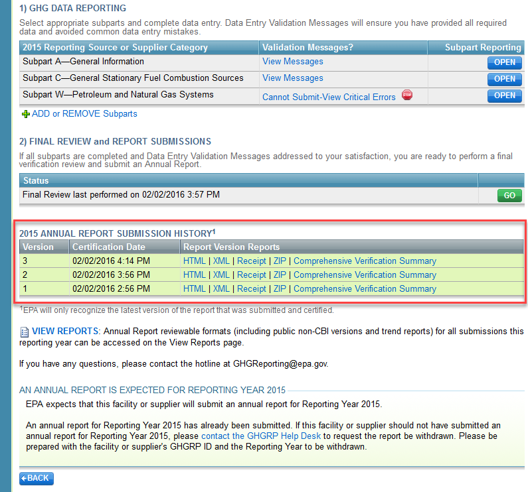
Task: Click the green plus icon beside ADD or REMOVE
Action: pos(26,114)
